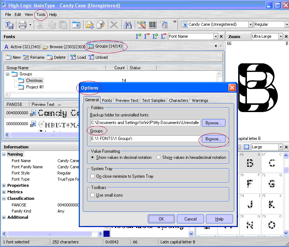The width and height of the screenshot is (289, 247).
Task: Click Load in the groups toolbar
Action: point(78,57)
